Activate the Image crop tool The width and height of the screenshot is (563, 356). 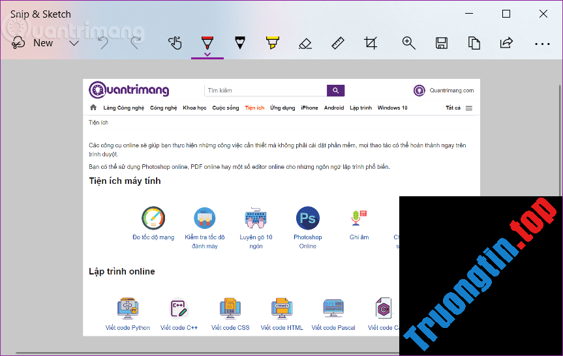[x=371, y=43]
